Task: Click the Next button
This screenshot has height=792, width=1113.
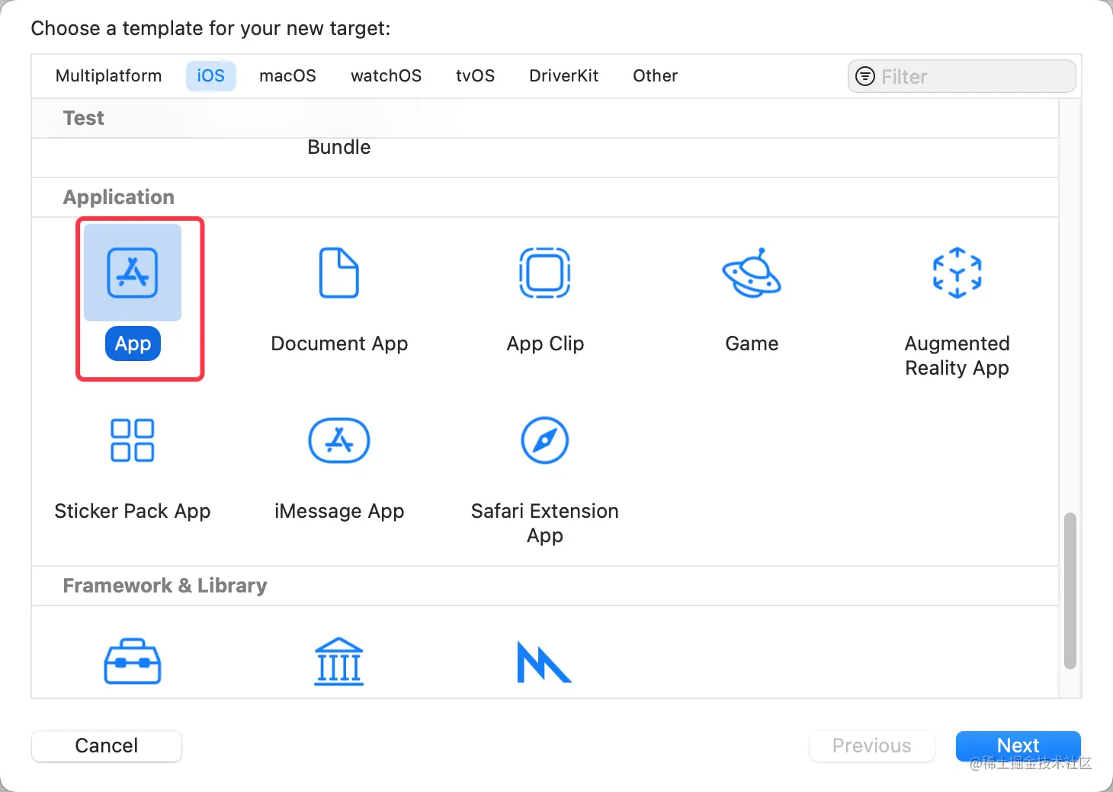Action: (1018, 746)
